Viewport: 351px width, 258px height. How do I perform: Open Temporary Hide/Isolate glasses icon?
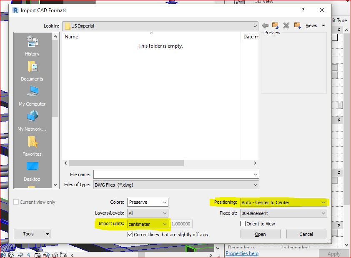20,255
